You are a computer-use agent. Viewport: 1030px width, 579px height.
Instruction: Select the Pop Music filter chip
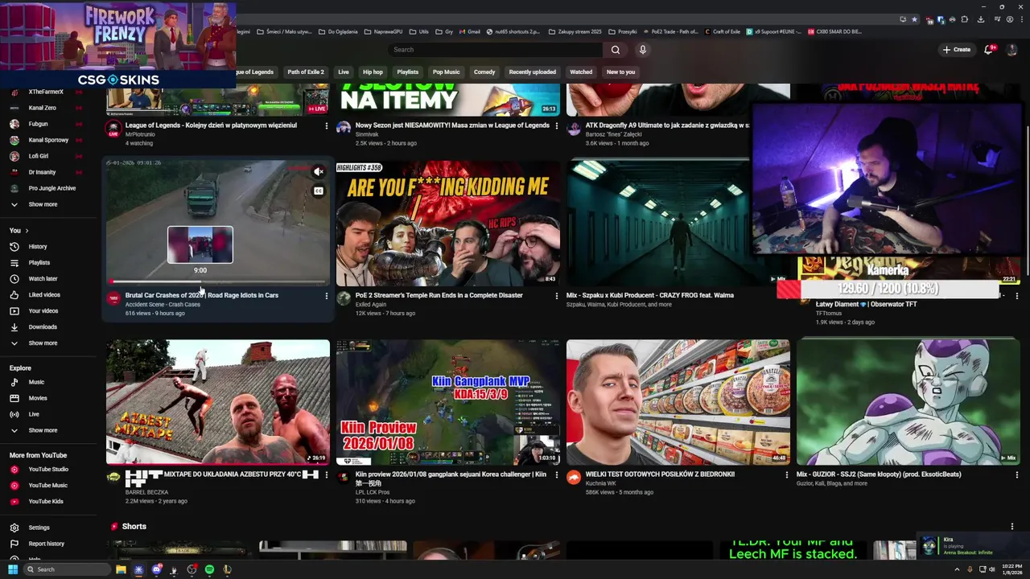pos(447,72)
